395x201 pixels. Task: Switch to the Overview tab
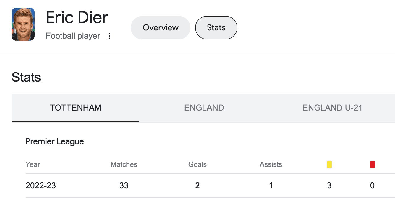tap(161, 28)
